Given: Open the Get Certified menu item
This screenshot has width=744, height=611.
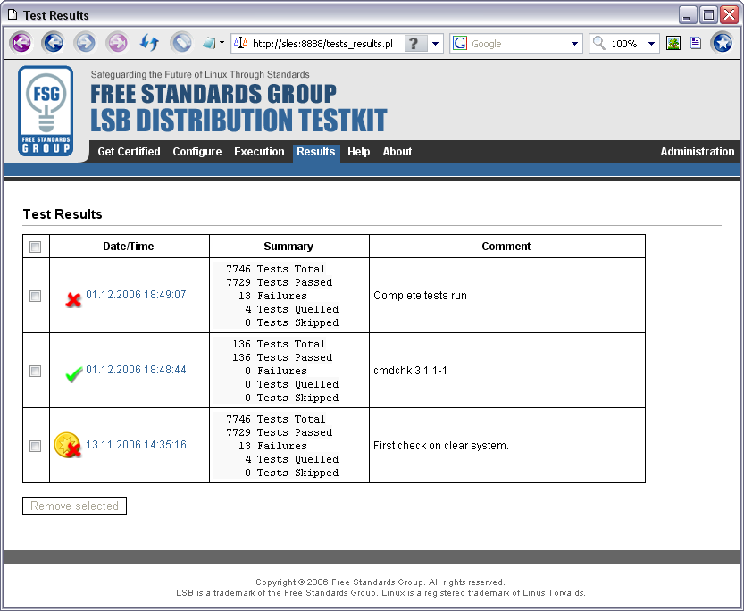Looking at the screenshot, I should coord(129,152).
